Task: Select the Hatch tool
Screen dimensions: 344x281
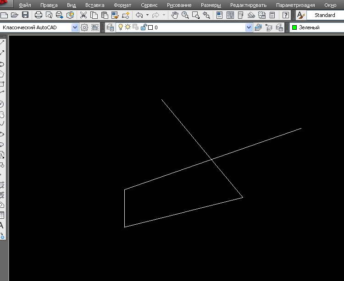Action: pyautogui.click(x=2, y=185)
